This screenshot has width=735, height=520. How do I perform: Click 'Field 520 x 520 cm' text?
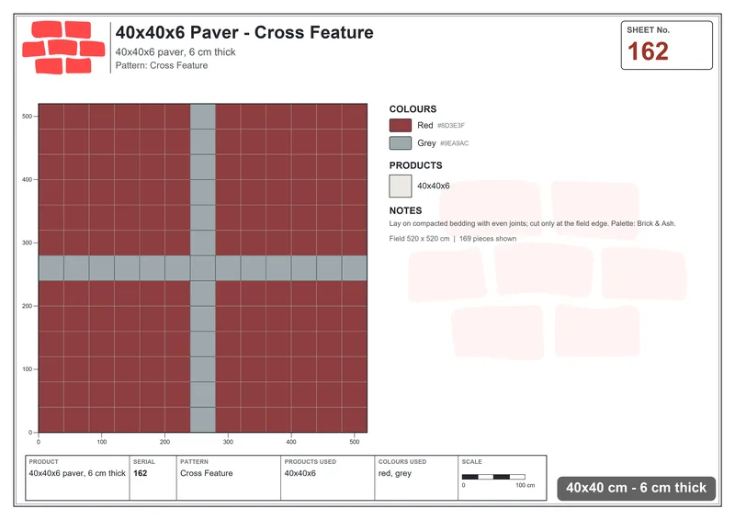point(419,238)
